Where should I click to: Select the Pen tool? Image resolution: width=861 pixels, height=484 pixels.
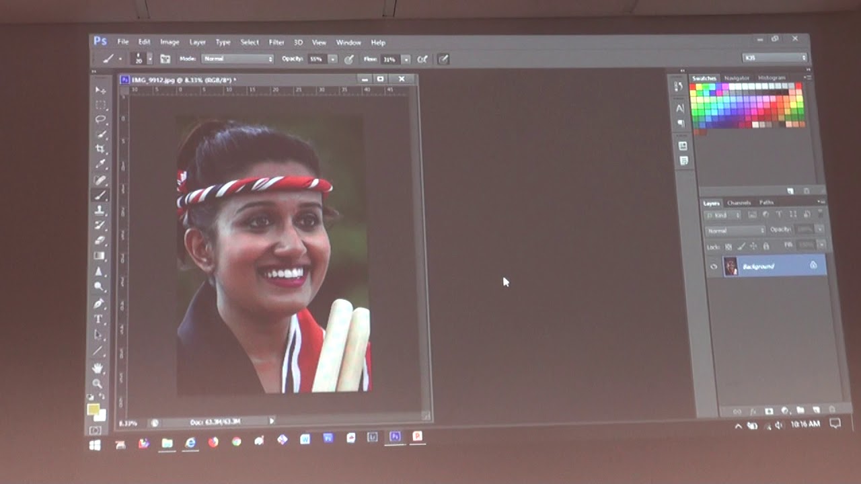[99, 303]
